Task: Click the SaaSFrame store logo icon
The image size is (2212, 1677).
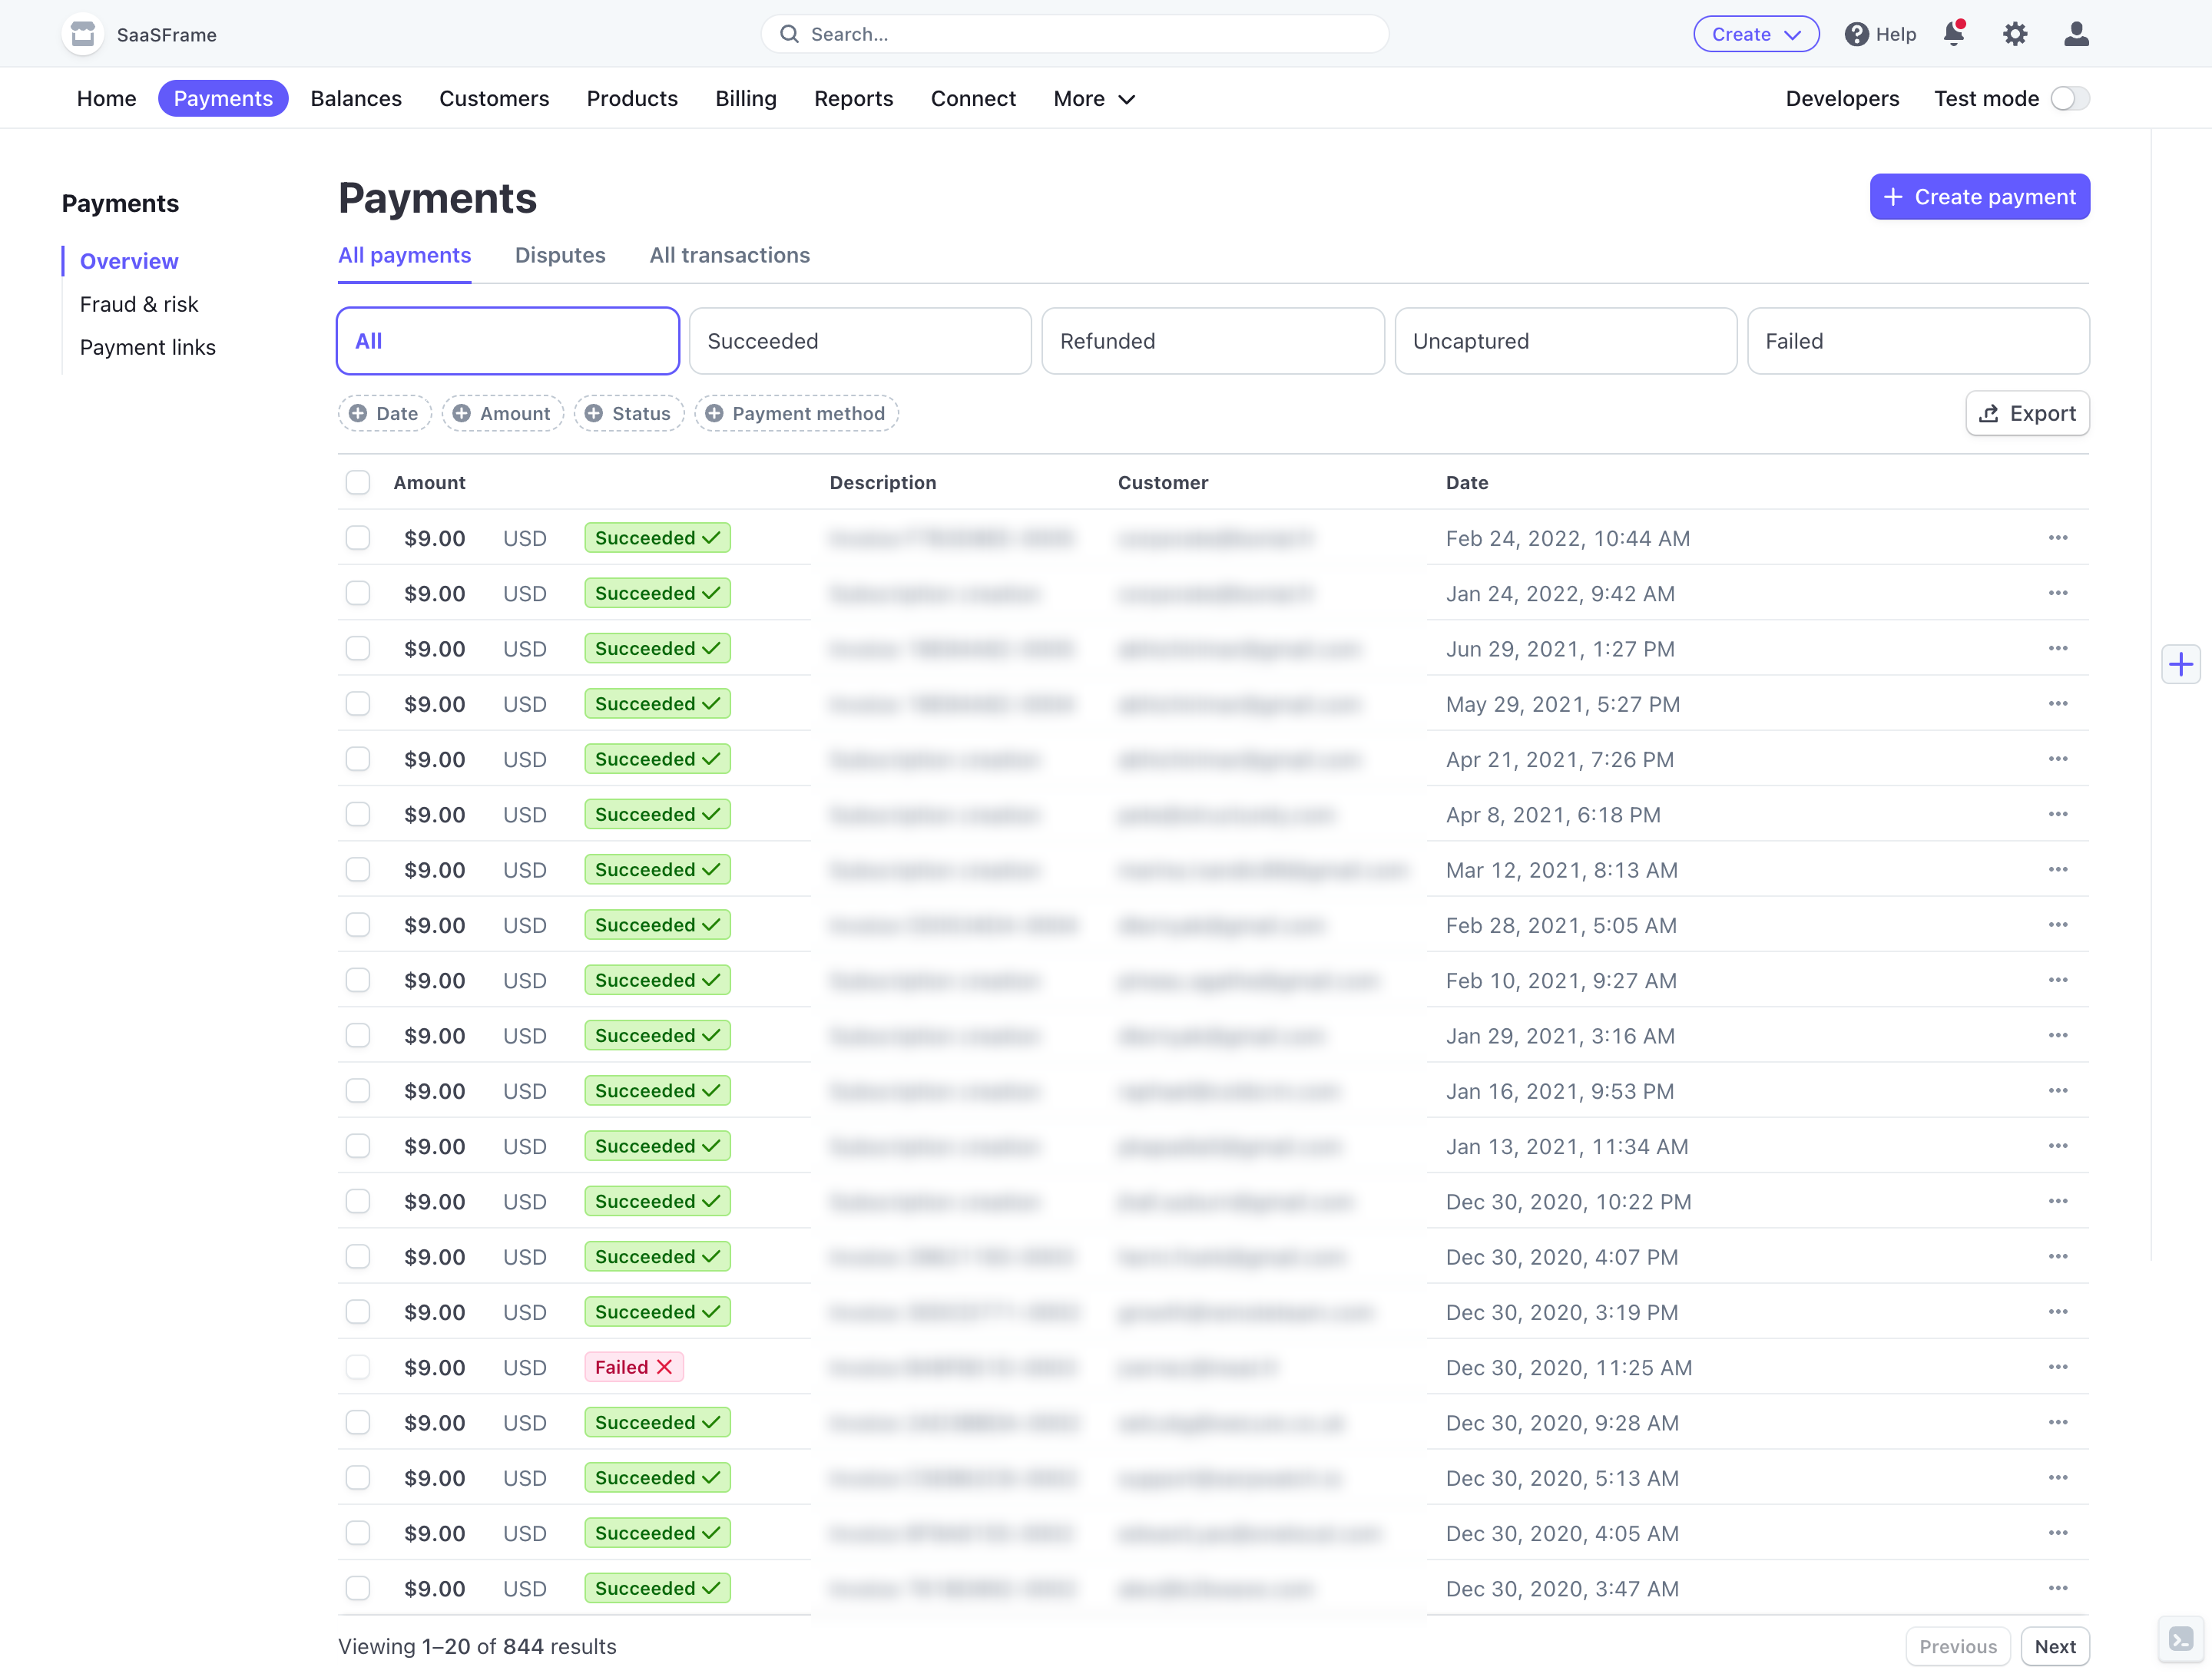Action: [x=83, y=34]
